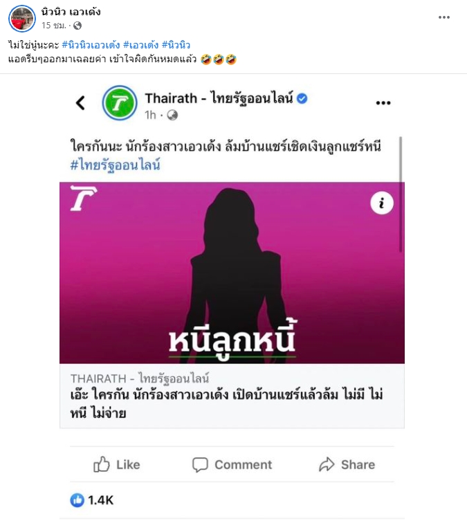Click the Share arrow button
Screen dimensions: 467x523
[347, 464]
